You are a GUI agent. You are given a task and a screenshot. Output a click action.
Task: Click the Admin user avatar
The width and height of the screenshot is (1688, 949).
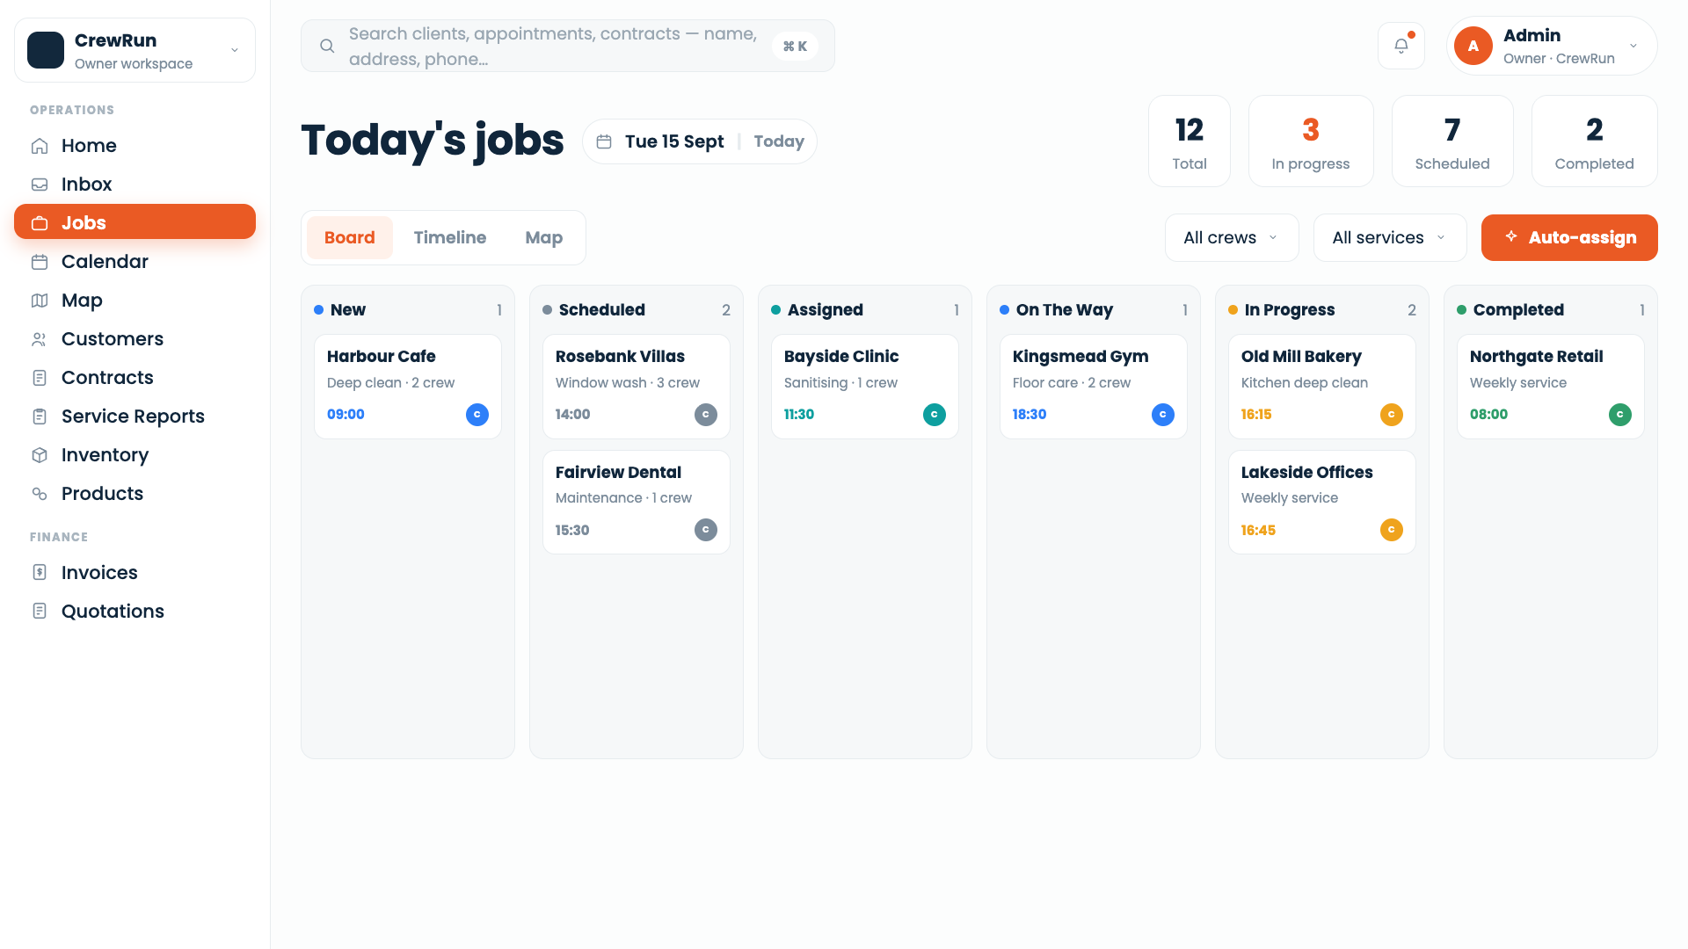pos(1473,46)
